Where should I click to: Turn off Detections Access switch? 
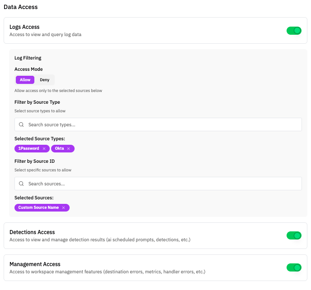(294, 235)
